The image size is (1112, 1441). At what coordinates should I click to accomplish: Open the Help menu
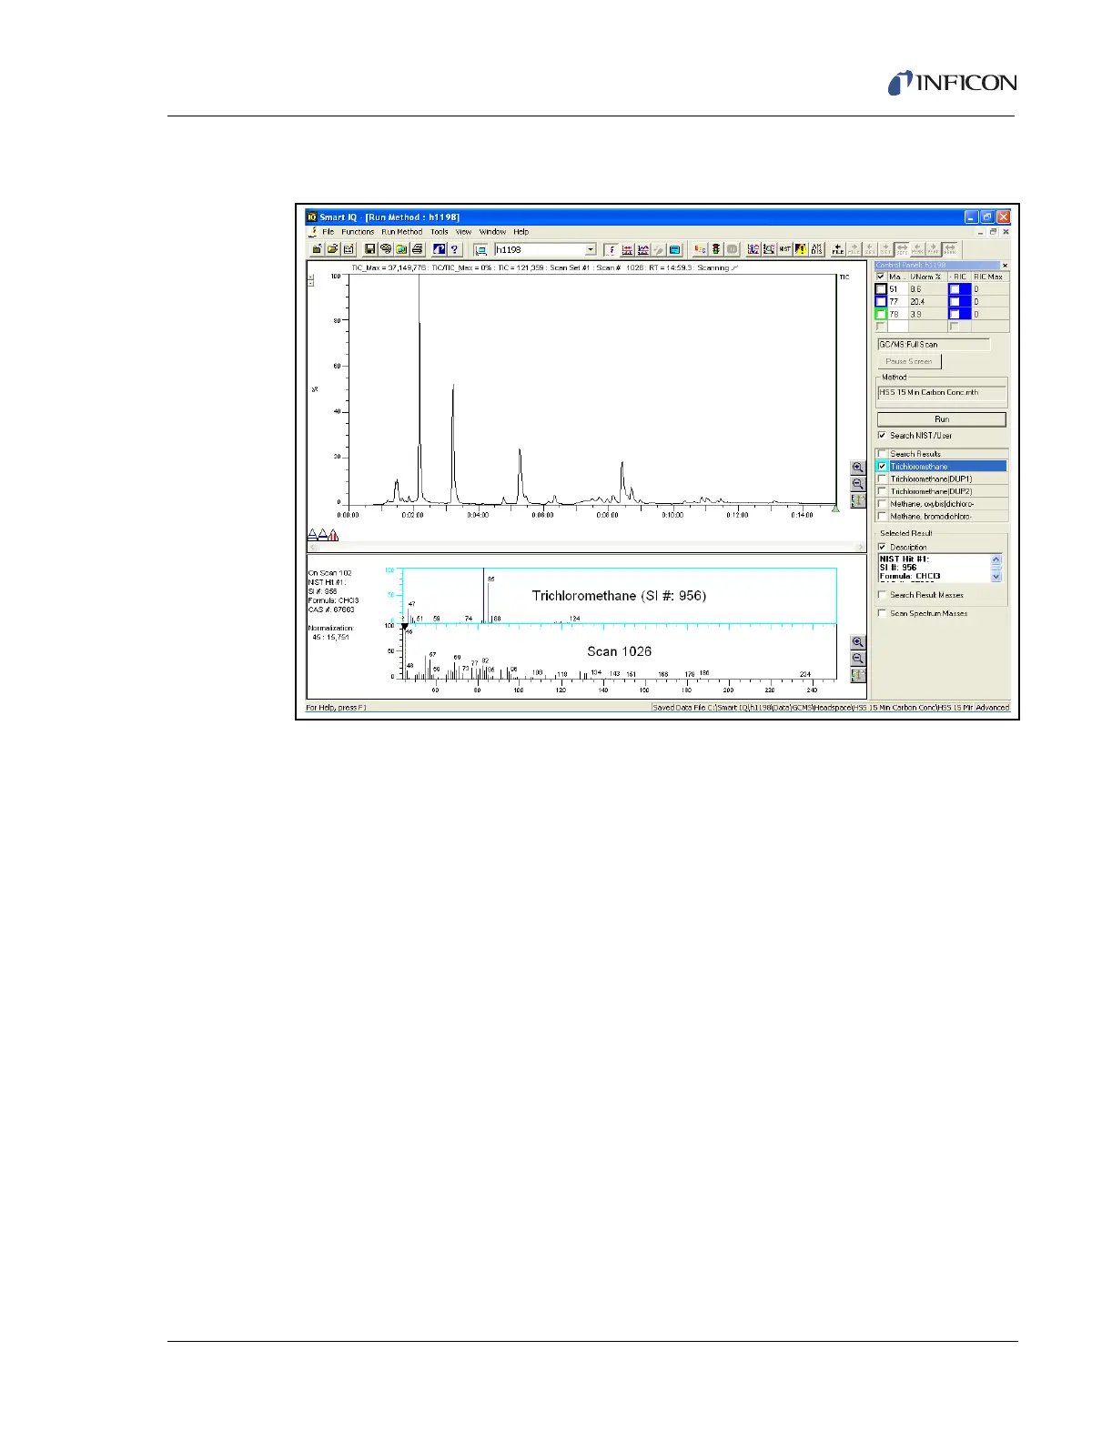521,232
